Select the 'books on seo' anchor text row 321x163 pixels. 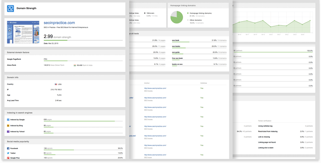coord(199,65)
